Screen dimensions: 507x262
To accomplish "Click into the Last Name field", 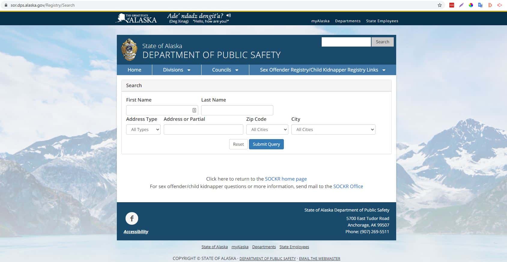I will pyautogui.click(x=237, y=110).
